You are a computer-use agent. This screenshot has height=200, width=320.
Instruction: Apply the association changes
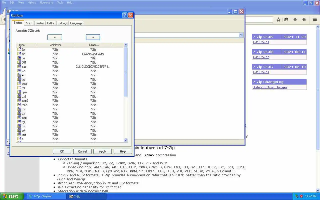coord(102,151)
